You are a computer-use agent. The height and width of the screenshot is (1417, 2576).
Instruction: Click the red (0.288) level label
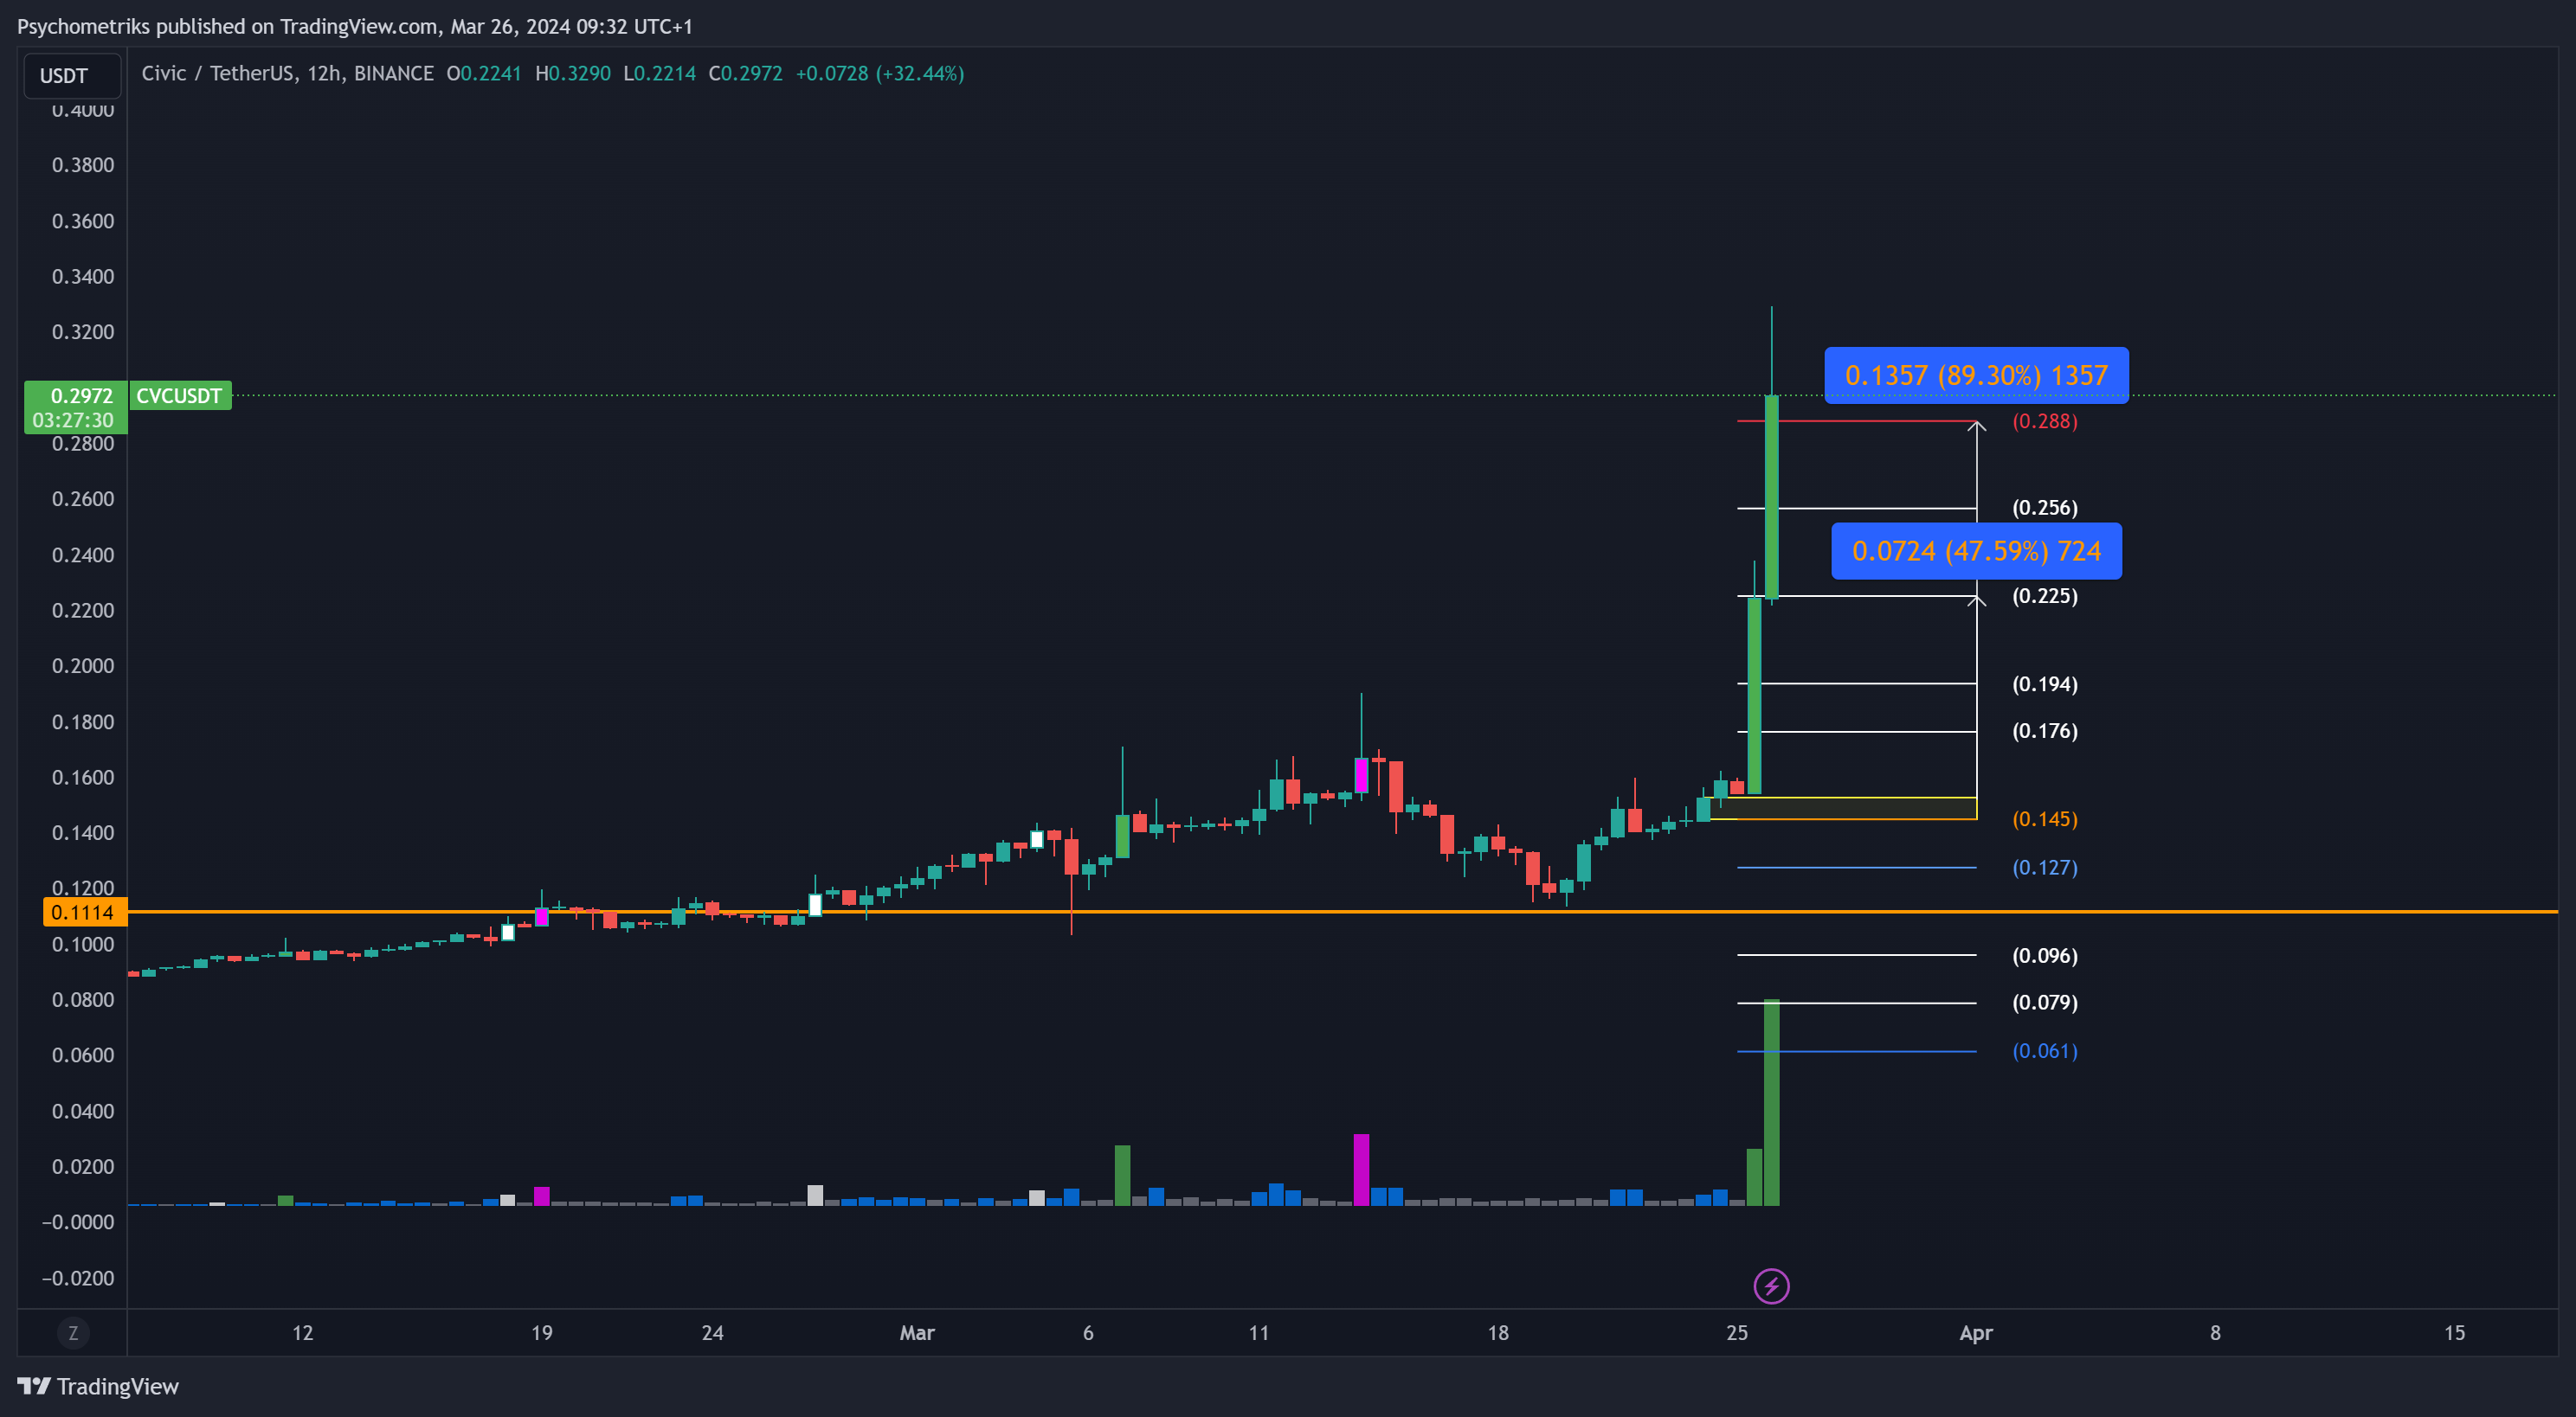[x=2045, y=420]
